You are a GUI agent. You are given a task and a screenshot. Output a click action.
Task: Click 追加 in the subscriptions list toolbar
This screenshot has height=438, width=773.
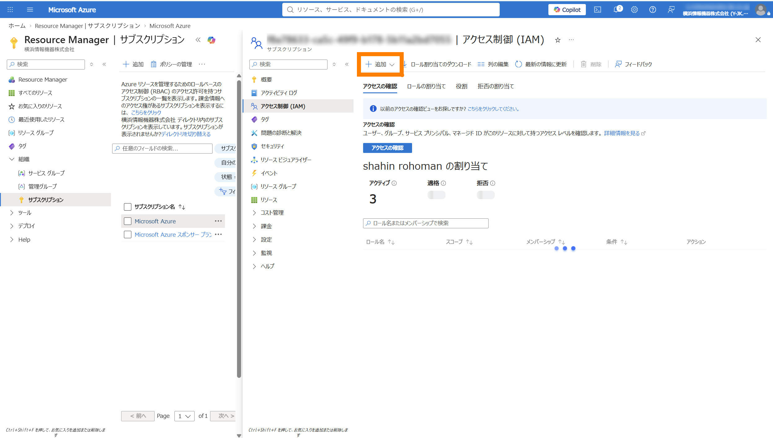point(133,64)
